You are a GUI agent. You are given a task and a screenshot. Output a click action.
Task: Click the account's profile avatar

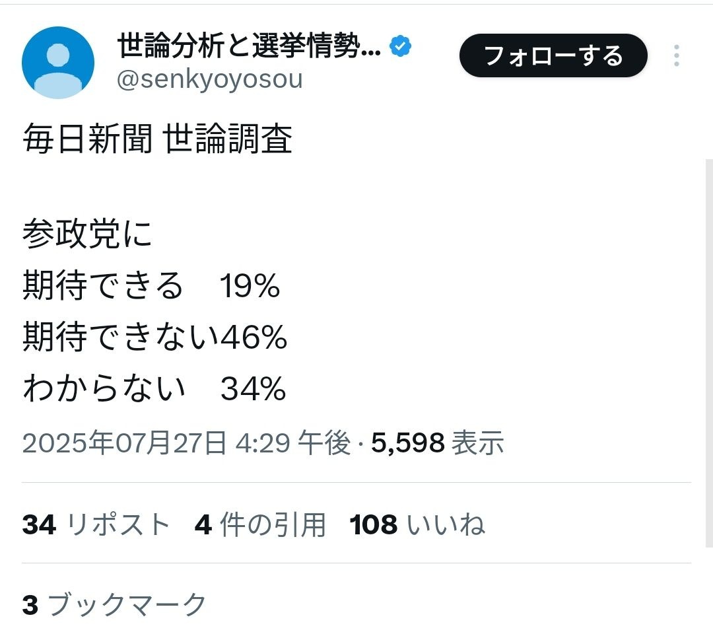(58, 63)
